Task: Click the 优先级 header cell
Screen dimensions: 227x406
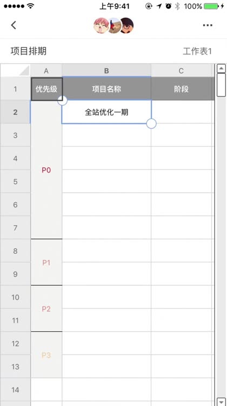Action: [x=46, y=89]
